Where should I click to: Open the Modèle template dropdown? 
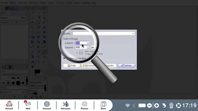click(104, 33)
